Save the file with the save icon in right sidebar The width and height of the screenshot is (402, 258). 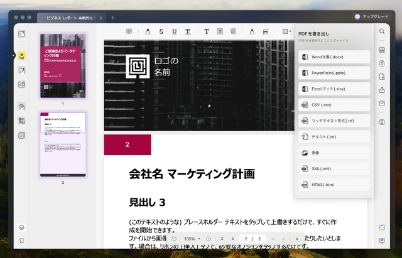[x=382, y=122]
